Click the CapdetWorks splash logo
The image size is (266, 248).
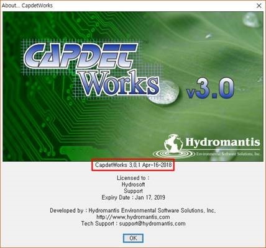91,70
